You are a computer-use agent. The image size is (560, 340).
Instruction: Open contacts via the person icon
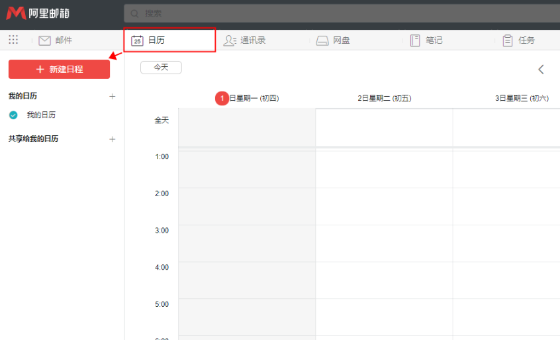pyautogui.click(x=230, y=40)
